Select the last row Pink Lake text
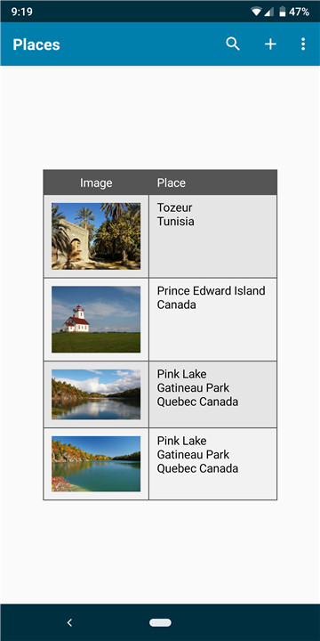Image resolution: width=320 pixels, height=641 pixels. tap(197, 455)
